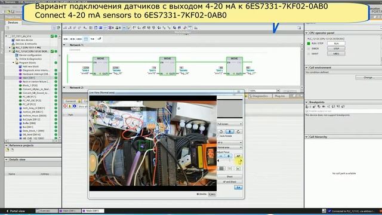Select Main [OB1] block in tree
382x215 pixels.
[x=29, y=78]
